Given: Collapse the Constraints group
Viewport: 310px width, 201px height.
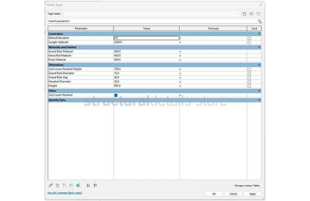Looking at the screenshot, I should pyautogui.click(x=259, y=34).
